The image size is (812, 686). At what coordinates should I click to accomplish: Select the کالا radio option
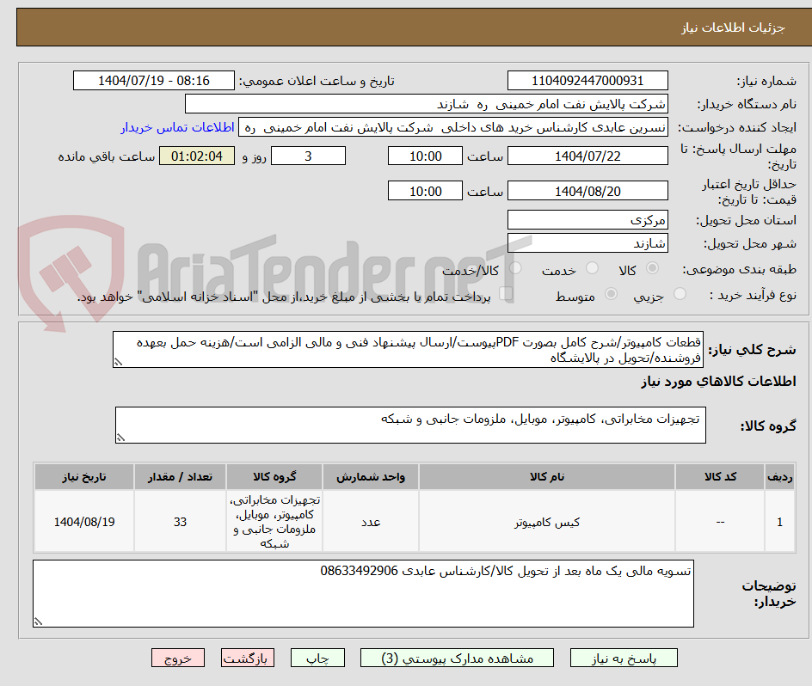pyautogui.click(x=652, y=268)
